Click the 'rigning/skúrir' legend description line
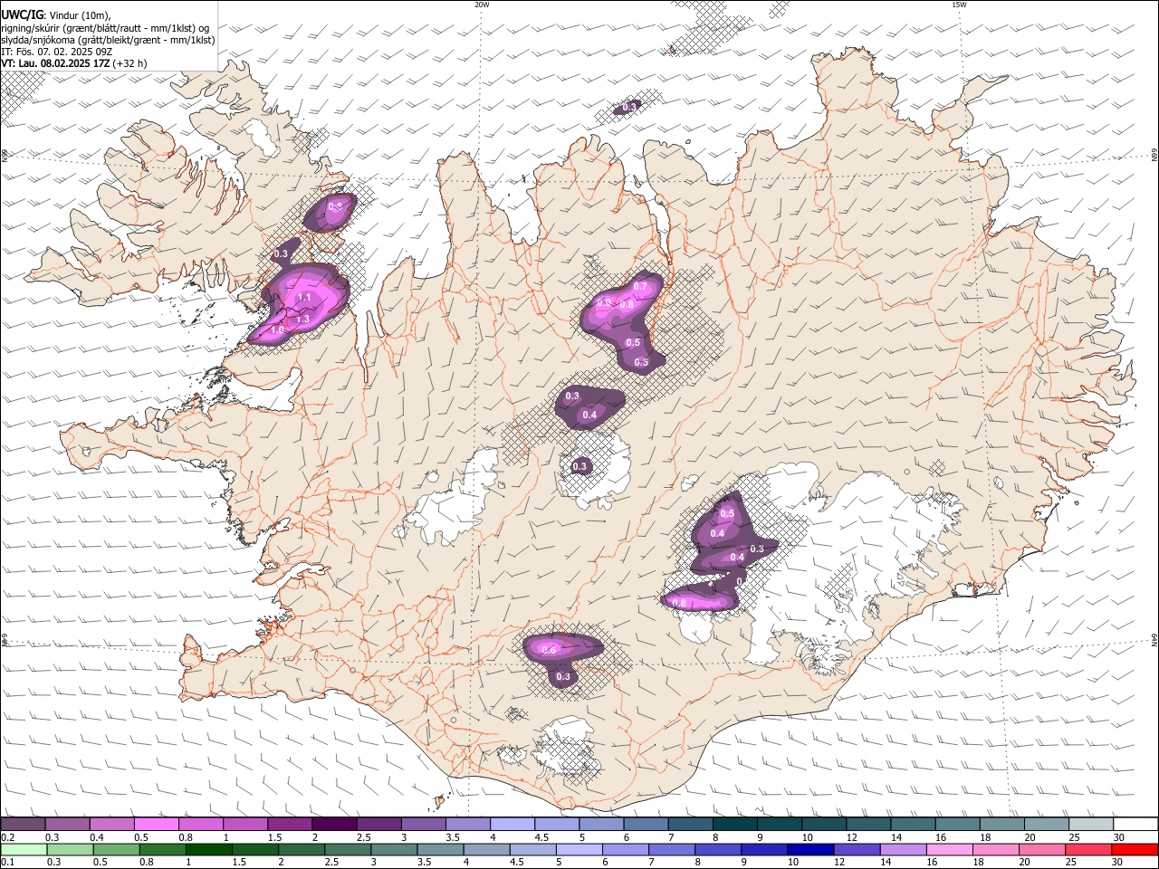Image resolution: width=1159 pixels, height=869 pixels. point(105,27)
